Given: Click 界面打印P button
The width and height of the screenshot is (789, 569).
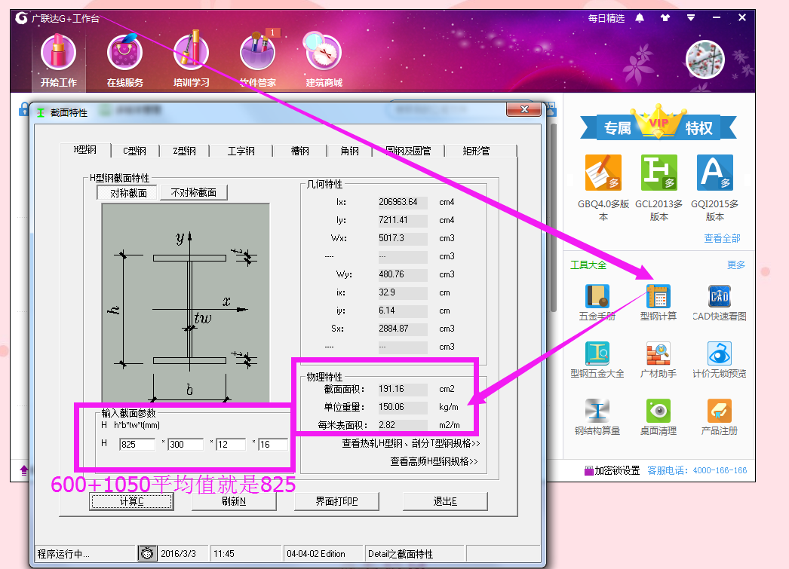Looking at the screenshot, I should (x=336, y=501).
